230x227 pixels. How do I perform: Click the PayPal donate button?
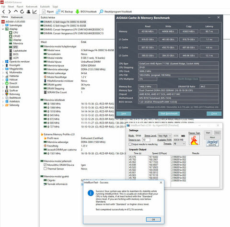click(x=212, y=143)
